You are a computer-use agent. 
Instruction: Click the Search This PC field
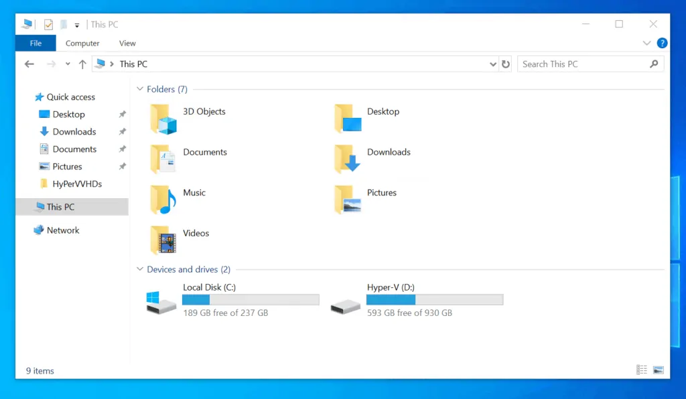(583, 64)
